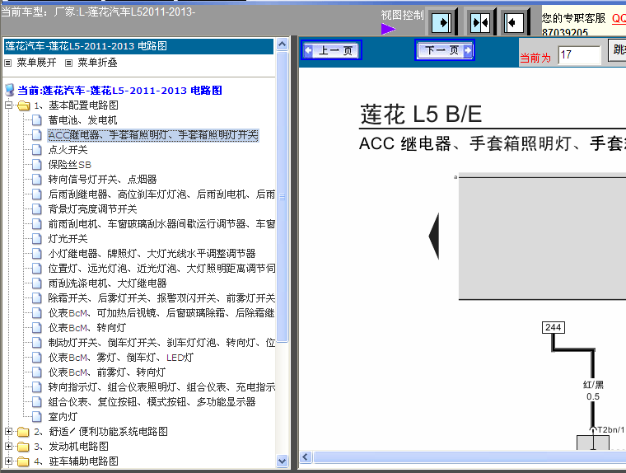This screenshot has height=473, width=626.
Task: Collapse all menus via 菜单折叠
Action: tap(97, 63)
